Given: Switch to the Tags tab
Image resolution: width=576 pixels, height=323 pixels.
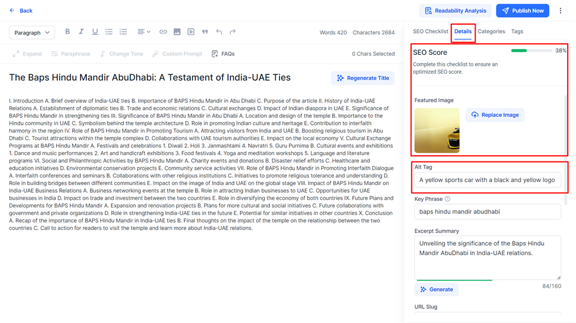Looking at the screenshot, I should coord(517,31).
